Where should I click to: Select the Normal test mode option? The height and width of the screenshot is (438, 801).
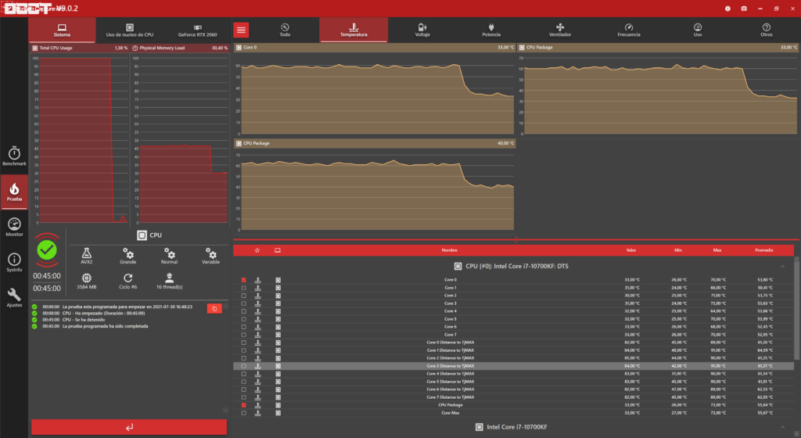coord(169,256)
